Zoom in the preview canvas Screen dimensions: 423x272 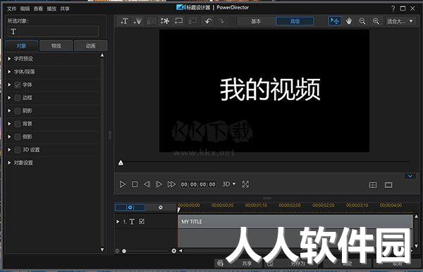point(376,20)
